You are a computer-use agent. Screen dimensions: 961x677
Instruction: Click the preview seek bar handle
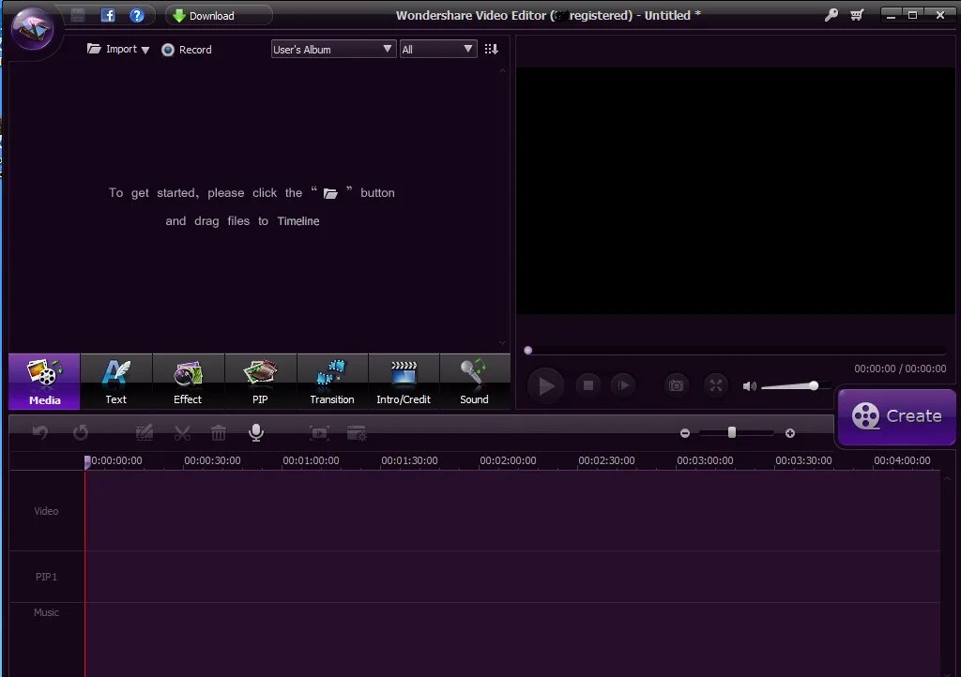coord(527,351)
